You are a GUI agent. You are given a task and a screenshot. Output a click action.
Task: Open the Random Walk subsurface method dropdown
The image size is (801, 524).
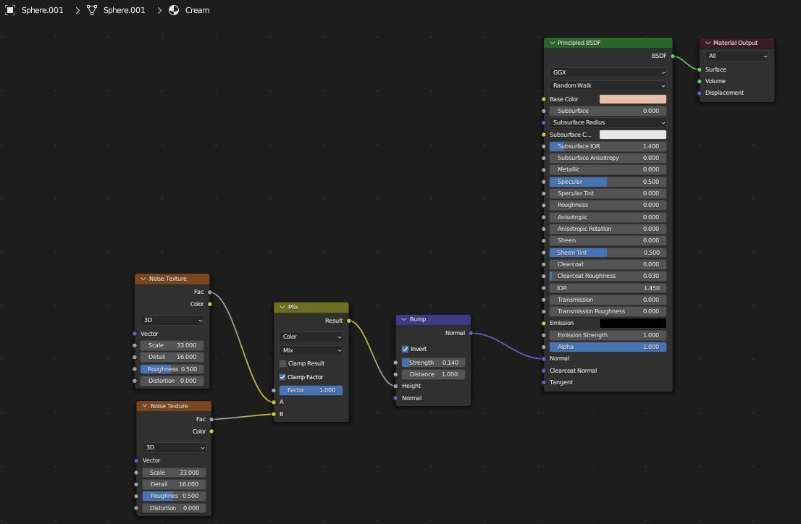pyautogui.click(x=608, y=85)
